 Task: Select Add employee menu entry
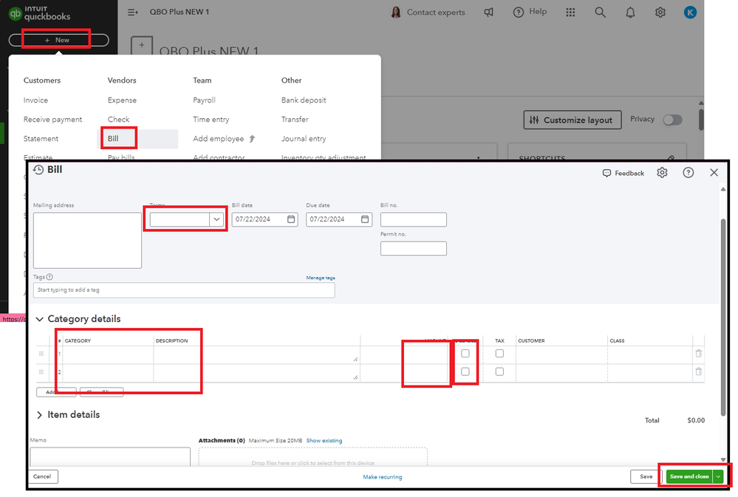tap(219, 139)
